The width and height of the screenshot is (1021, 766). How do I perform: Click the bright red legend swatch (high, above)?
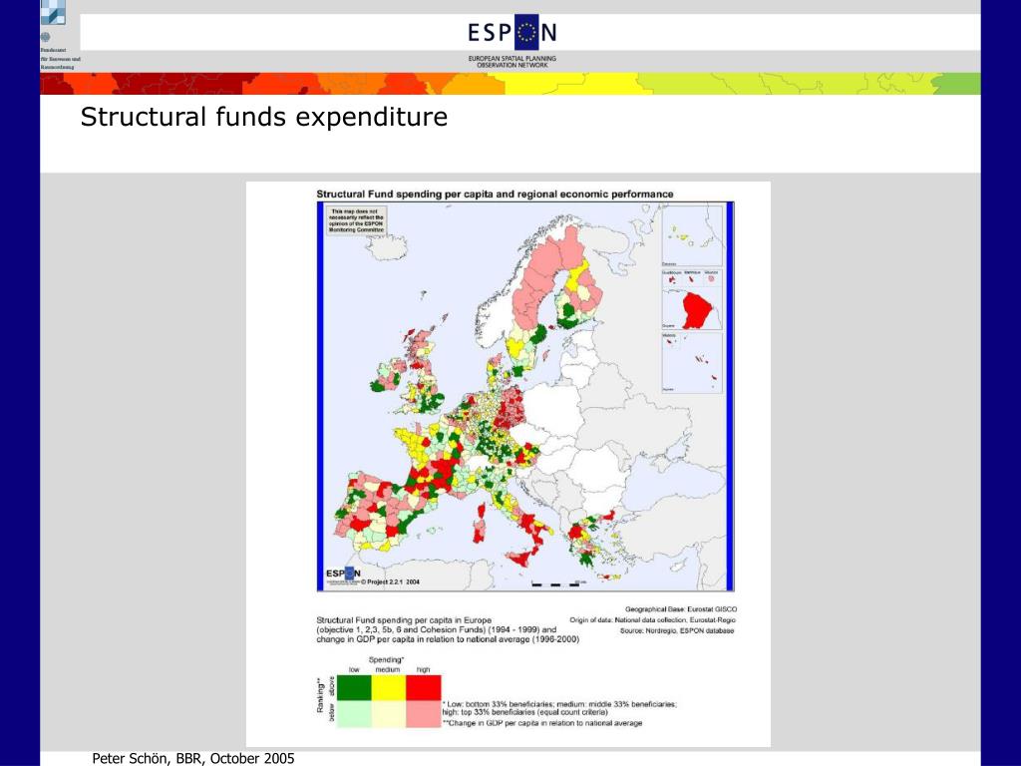423,688
